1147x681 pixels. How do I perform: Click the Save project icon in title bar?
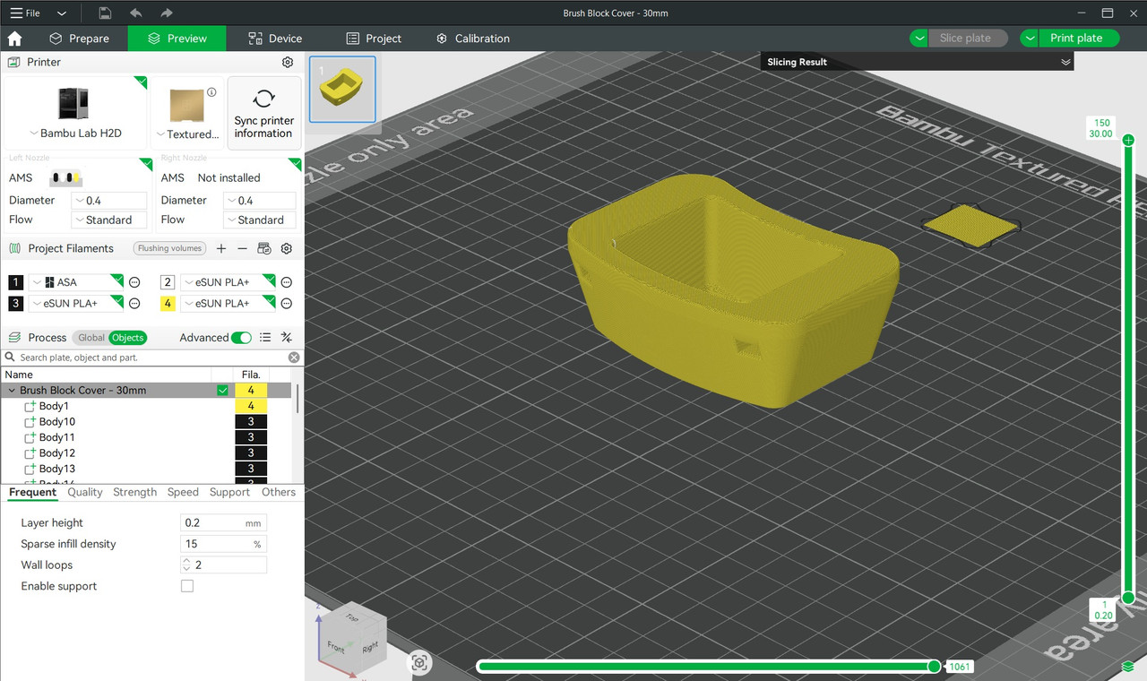pos(105,13)
